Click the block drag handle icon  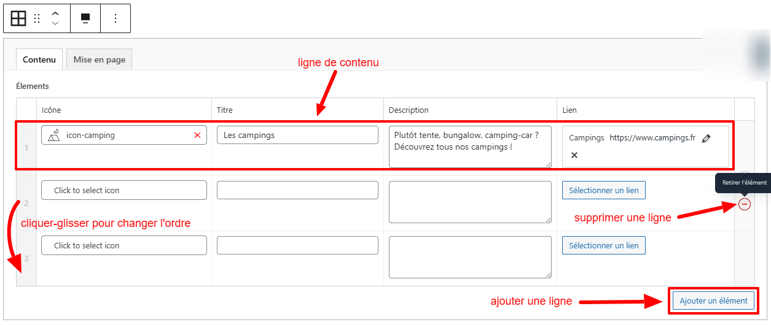click(x=37, y=18)
